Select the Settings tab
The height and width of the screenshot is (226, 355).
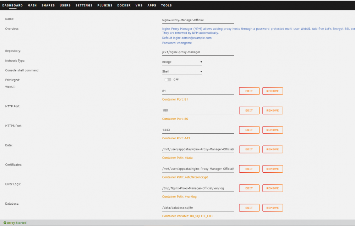[84, 5]
